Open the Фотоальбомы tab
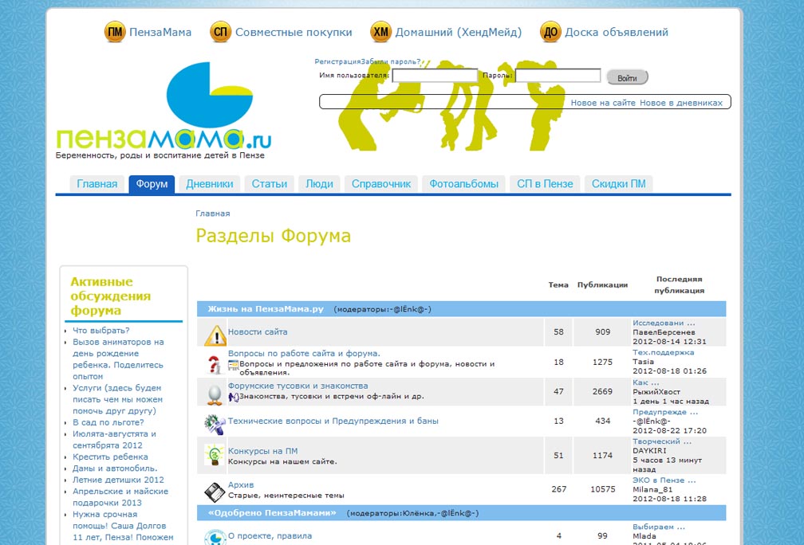 tap(463, 184)
